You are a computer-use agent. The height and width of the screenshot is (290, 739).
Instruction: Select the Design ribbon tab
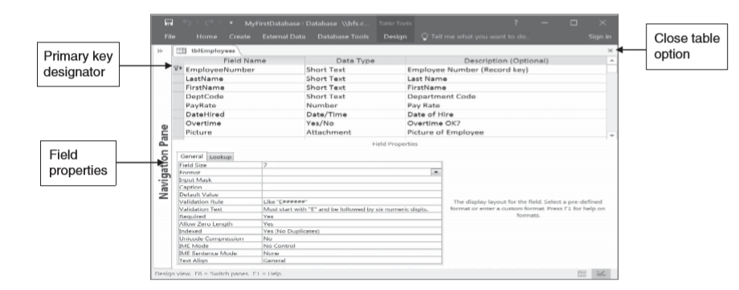coord(395,37)
